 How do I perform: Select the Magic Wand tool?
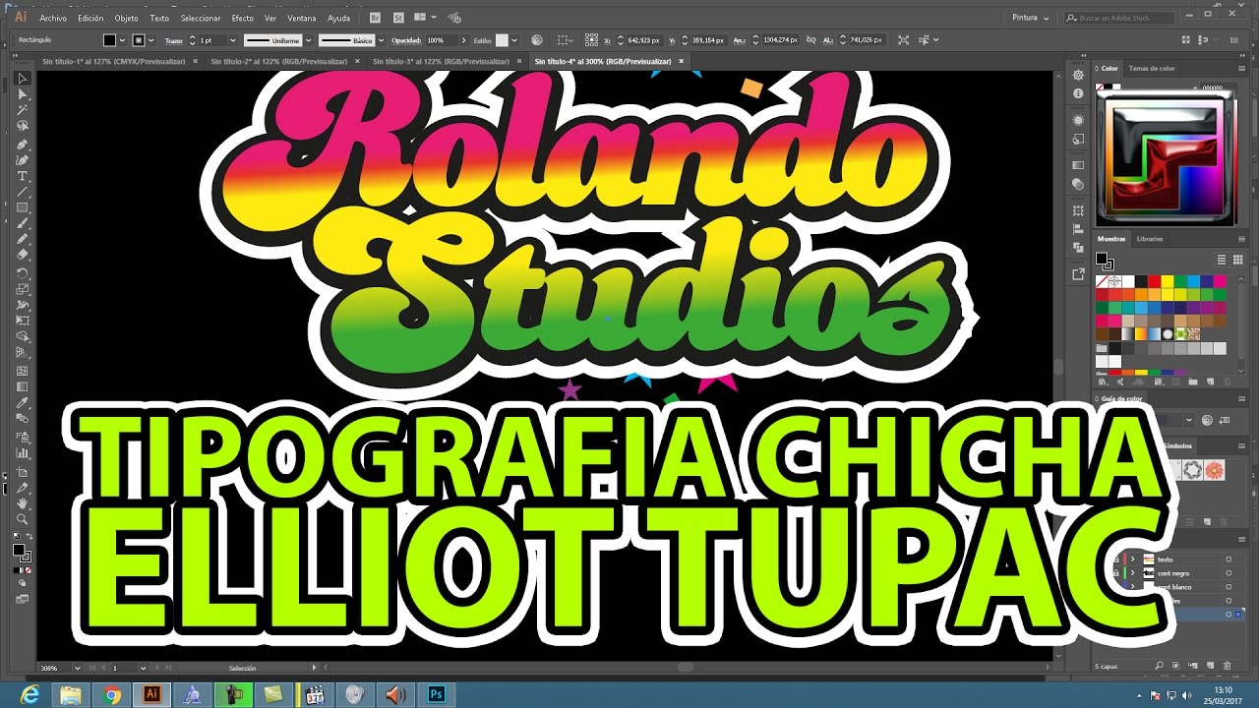tap(22, 111)
